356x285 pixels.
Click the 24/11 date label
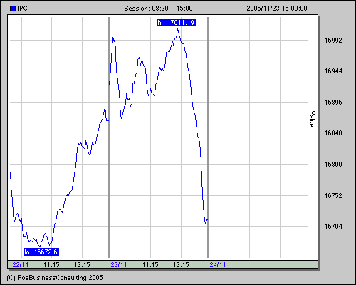pos(218,265)
